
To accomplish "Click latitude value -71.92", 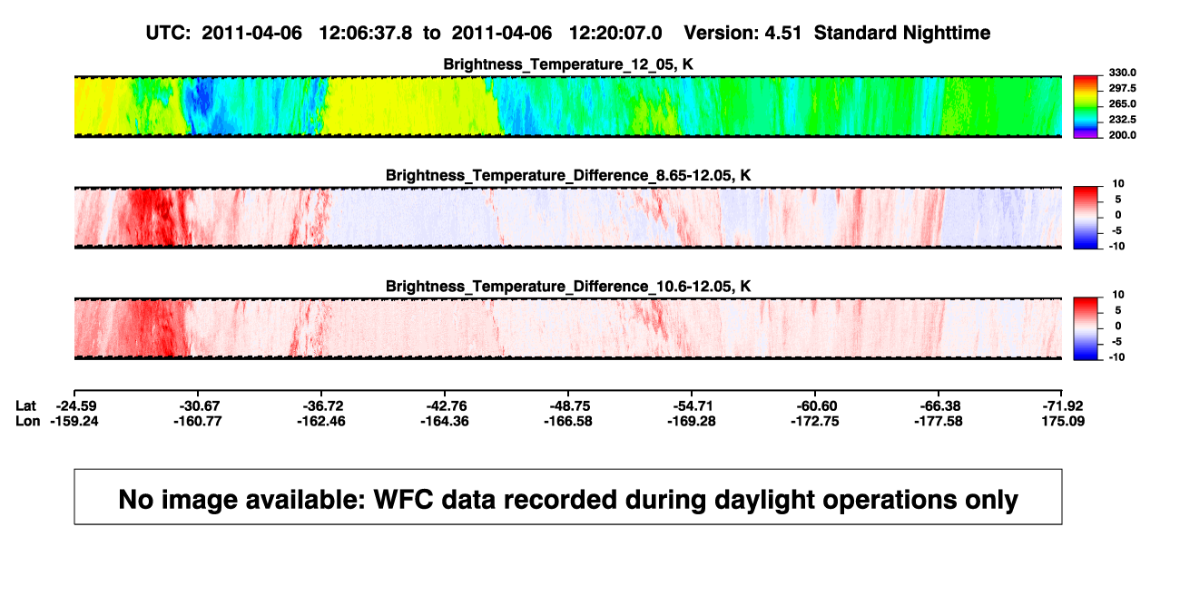I will tap(1063, 405).
